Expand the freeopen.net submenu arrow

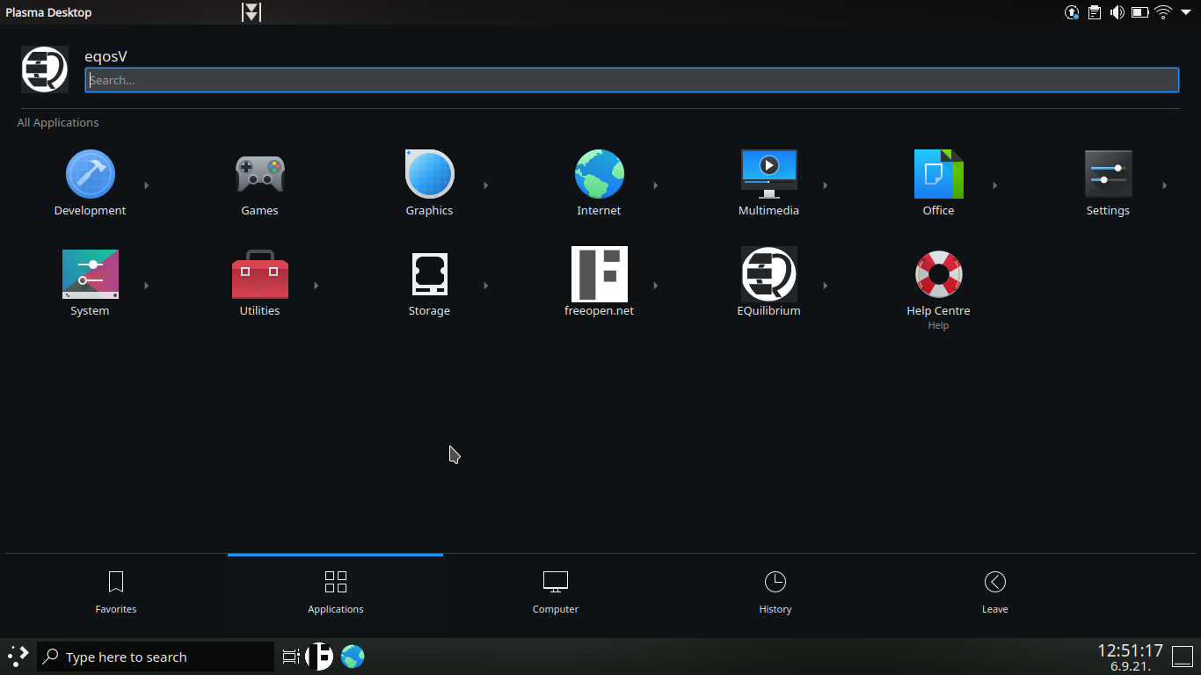tap(656, 286)
